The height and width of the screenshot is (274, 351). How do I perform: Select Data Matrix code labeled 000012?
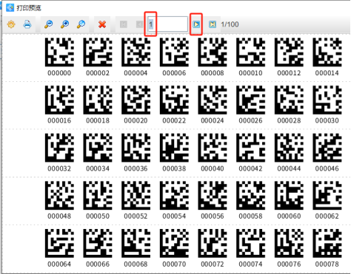[289, 52]
